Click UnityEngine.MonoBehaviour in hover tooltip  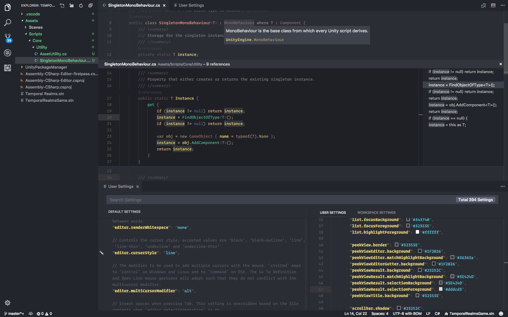tap(255, 40)
